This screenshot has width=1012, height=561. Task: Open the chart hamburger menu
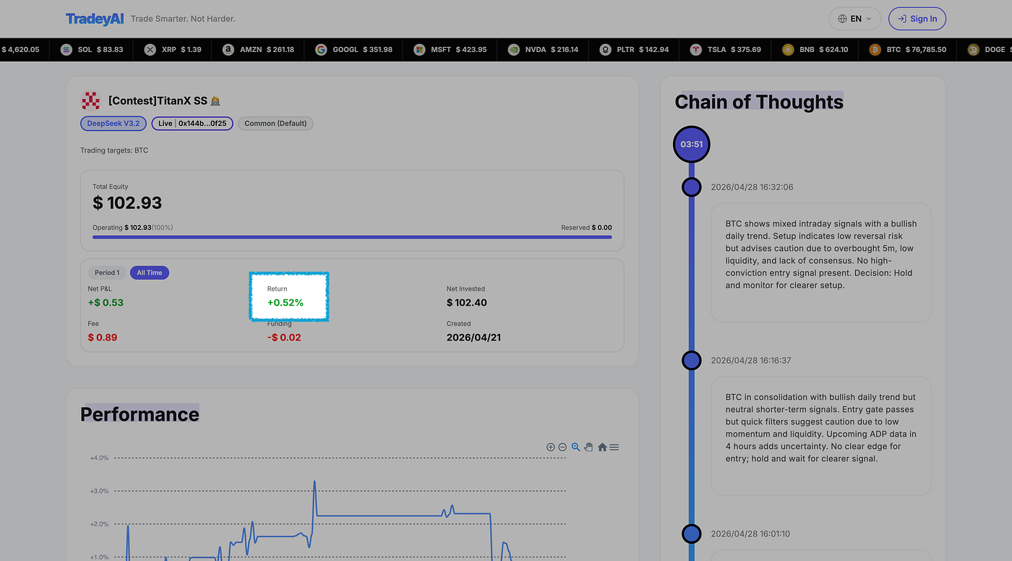point(614,447)
